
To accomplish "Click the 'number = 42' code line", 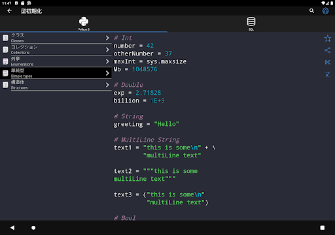I will pyautogui.click(x=133, y=46).
